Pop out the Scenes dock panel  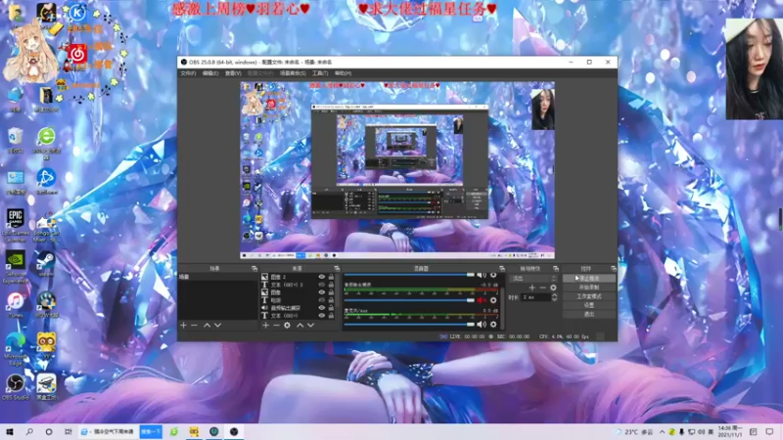tap(254, 268)
